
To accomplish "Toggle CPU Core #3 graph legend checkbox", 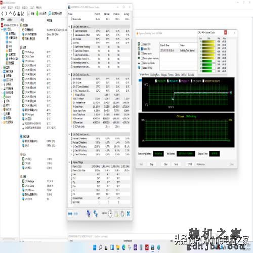I will coord(180,81).
